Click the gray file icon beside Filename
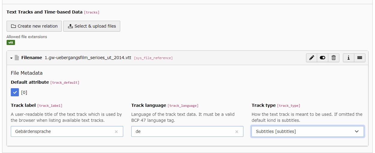 tap(17, 58)
